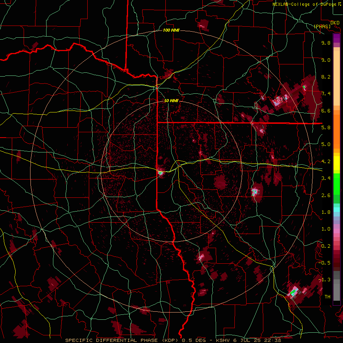Image resolution: width=343 pixels, height=343 pixels.
Task: Click the 1.0 scale value
Action: coord(326,229)
